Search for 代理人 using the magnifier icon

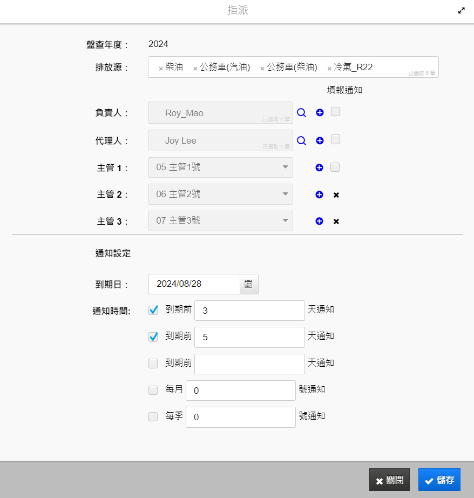click(x=301, y=140)
